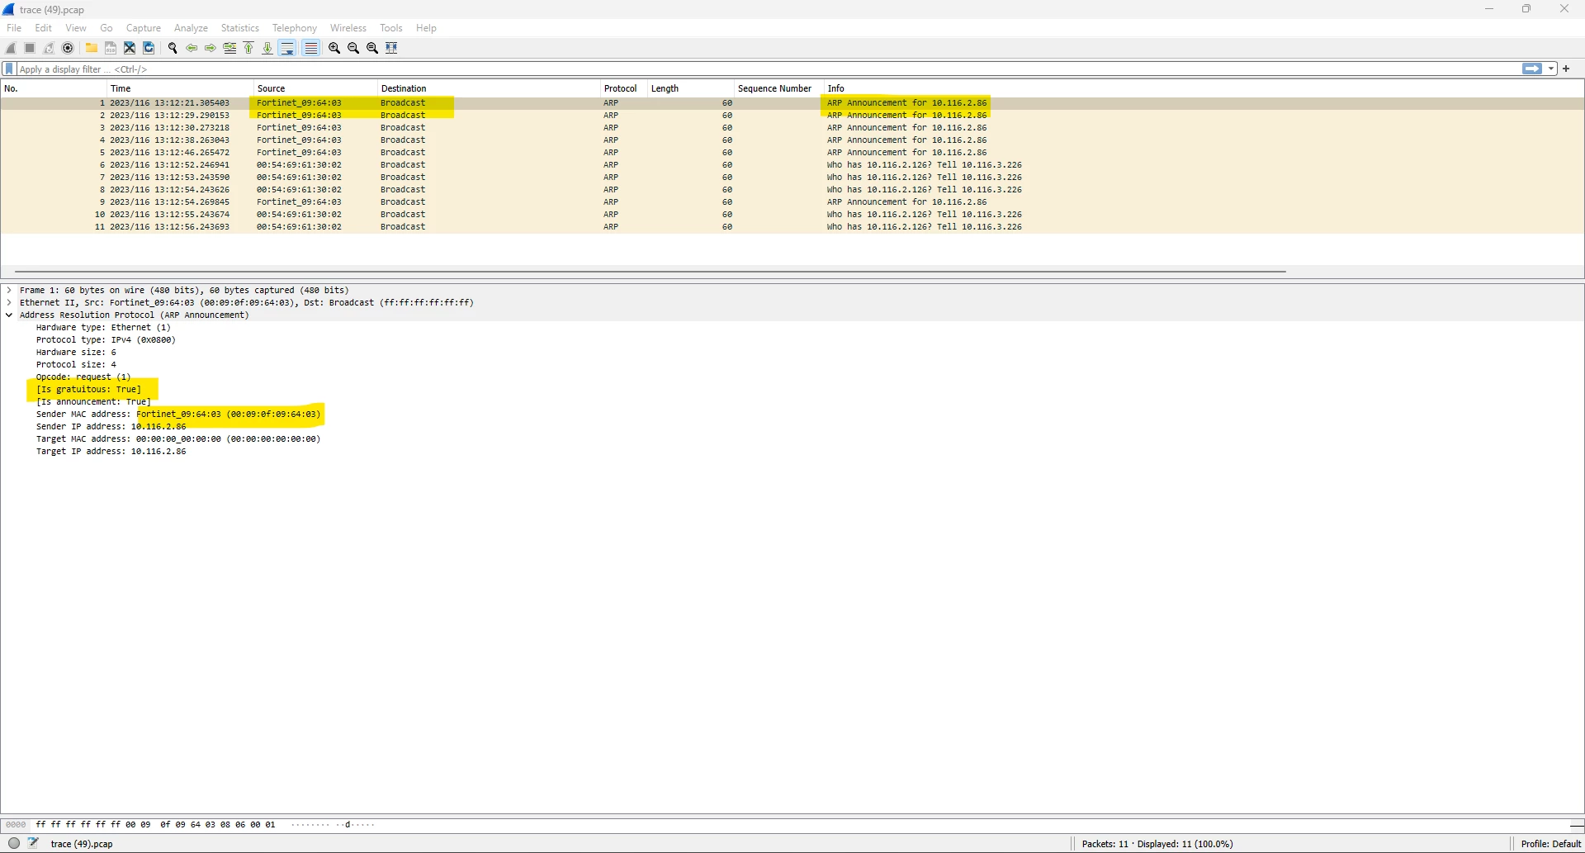Click the stop capture square icon
The image size is (1585, 853).
30,48
